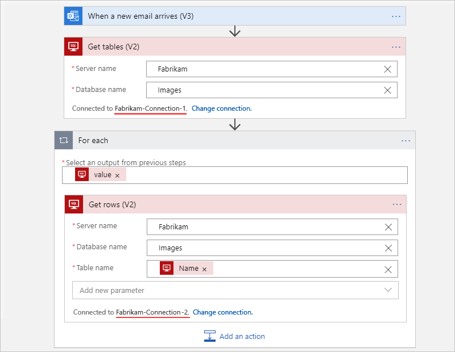Click the icon inside the Name token

(166, 269)
